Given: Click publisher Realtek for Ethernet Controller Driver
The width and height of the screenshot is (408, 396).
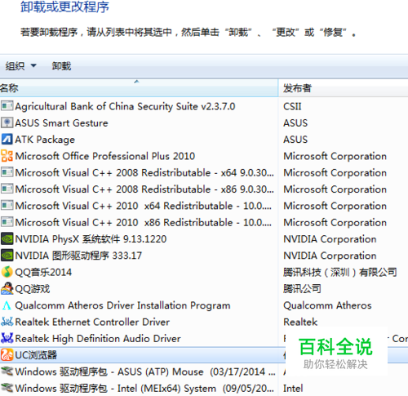Looking at the screenshot, I should [x=300, y=322].
